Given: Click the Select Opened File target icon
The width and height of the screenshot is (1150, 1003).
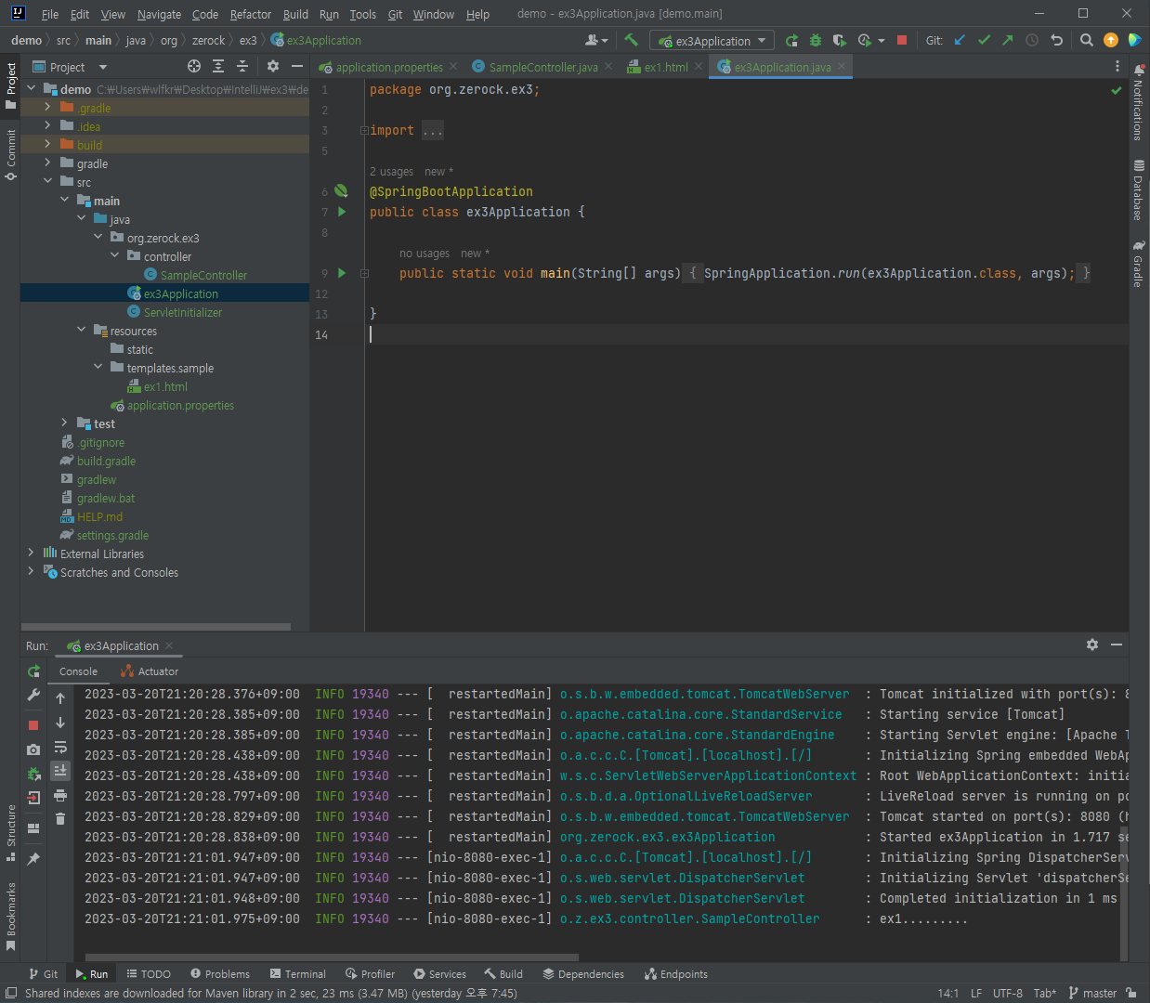Looking at the screenshot, I should point(193,66).
